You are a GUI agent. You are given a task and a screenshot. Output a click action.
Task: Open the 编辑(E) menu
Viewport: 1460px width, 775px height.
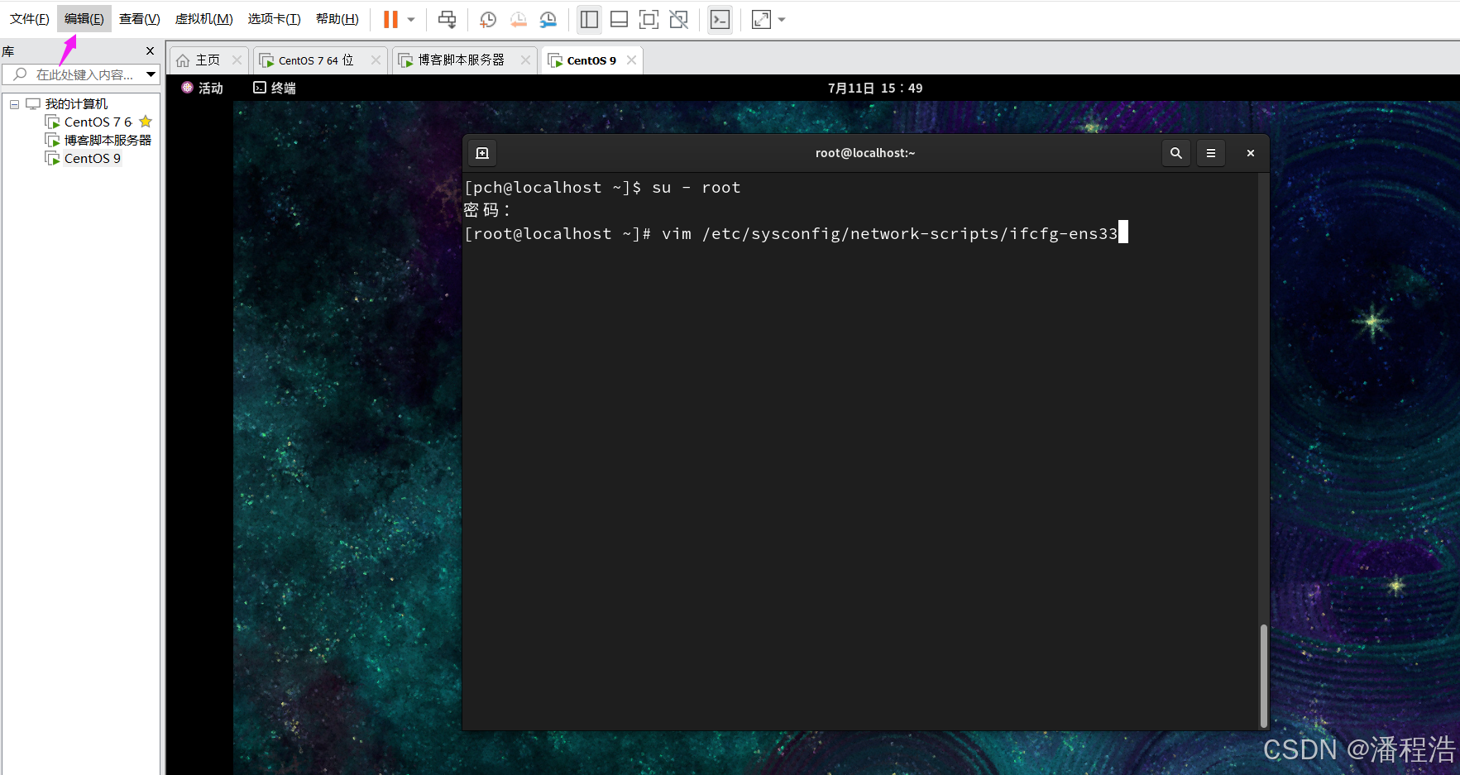[84, 18]
